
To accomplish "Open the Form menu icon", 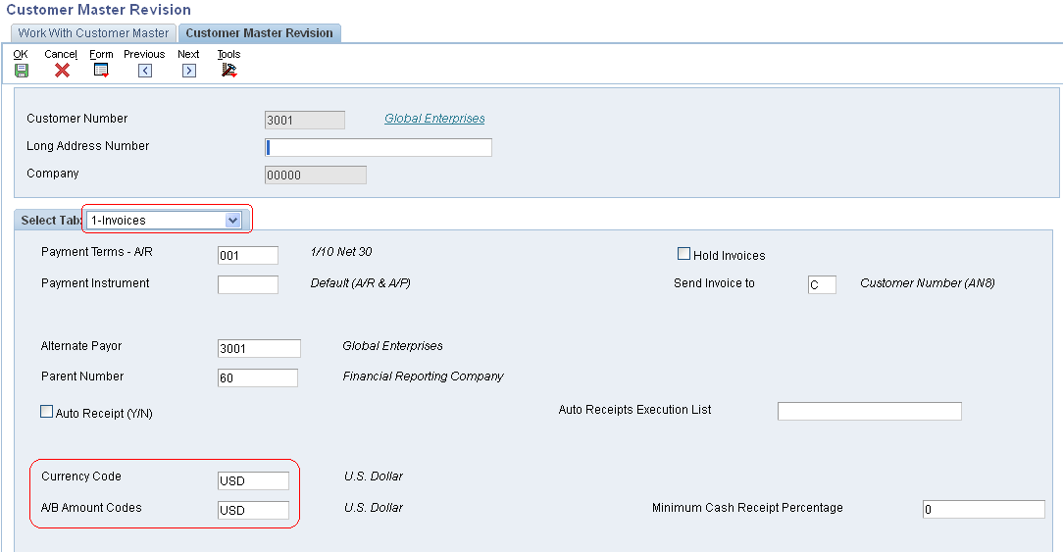I will pos(101,71).
